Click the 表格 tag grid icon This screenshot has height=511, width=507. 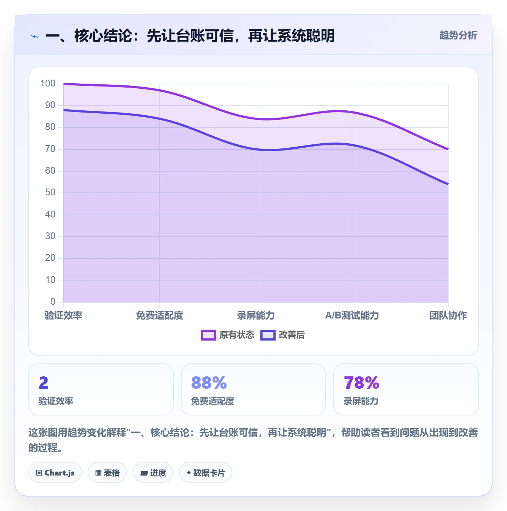[x=98, y=473]
